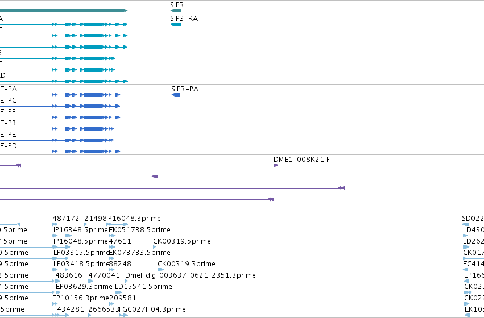Click the E-PA protein label

(x=9, y=89)
